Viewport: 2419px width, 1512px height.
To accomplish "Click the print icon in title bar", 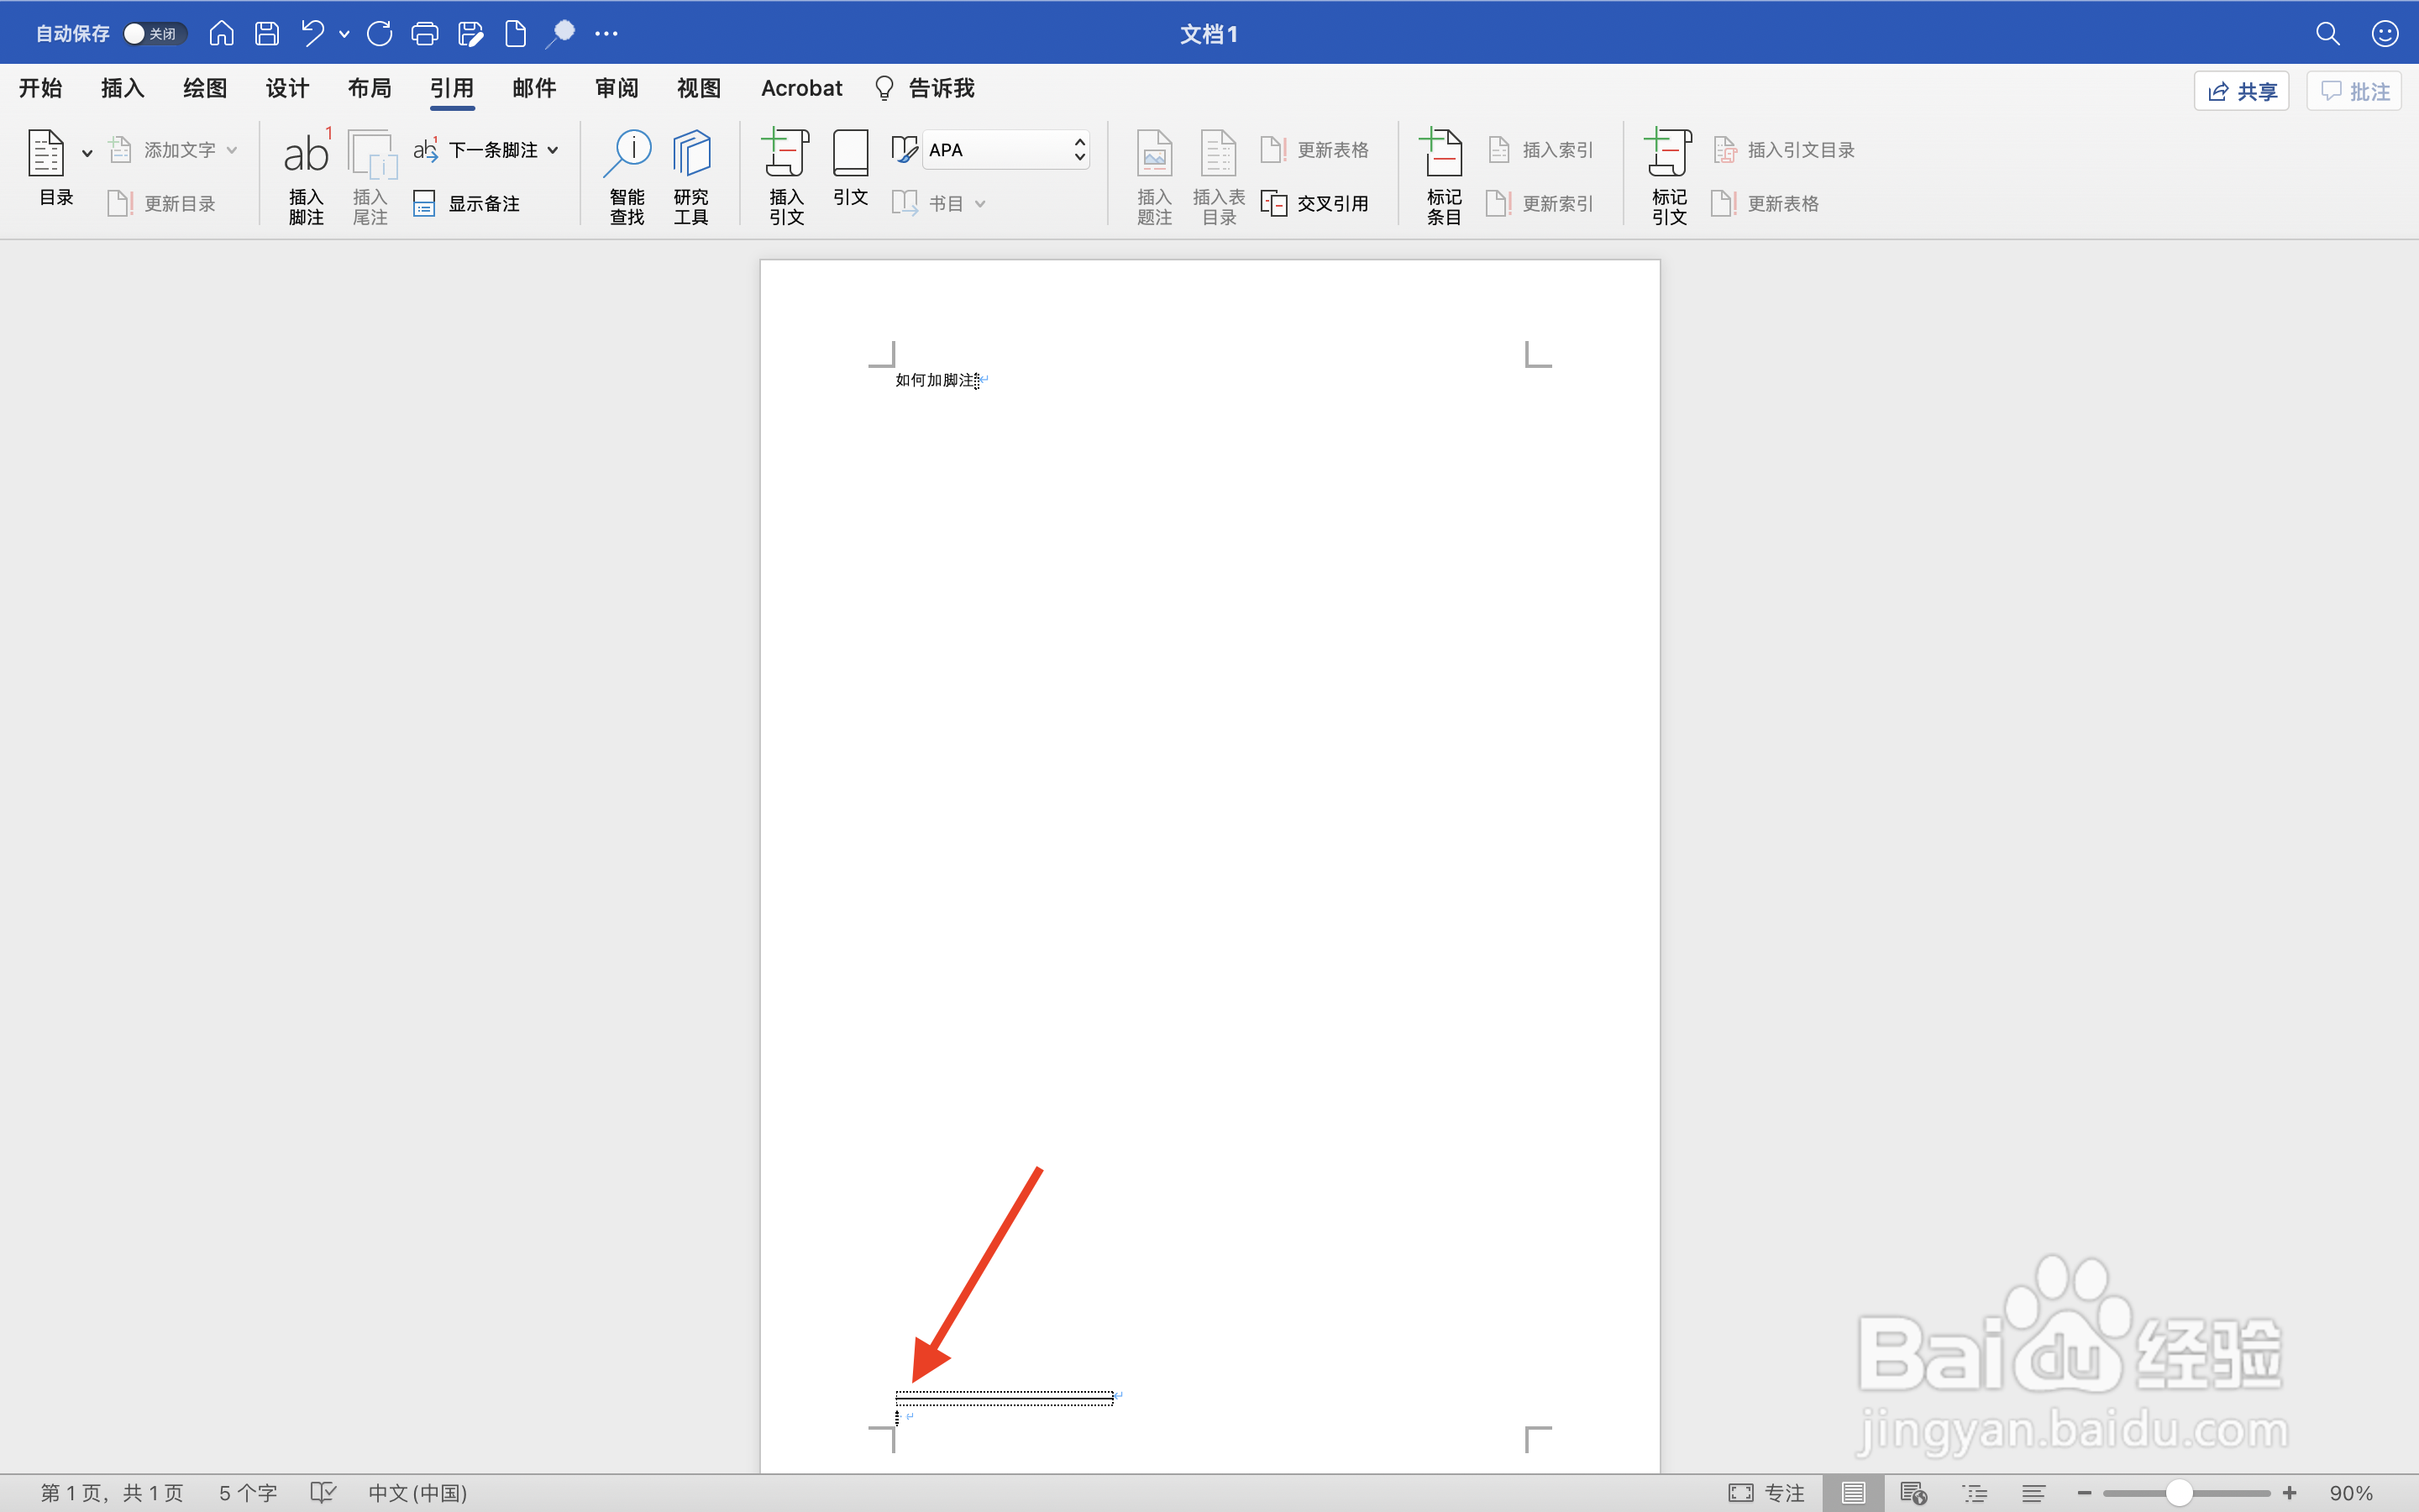I will click(425, 34).
